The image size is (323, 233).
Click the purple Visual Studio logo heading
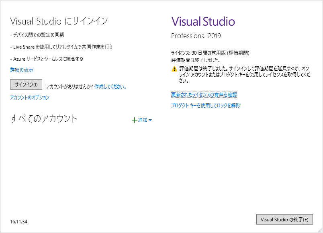click(203, 21)
